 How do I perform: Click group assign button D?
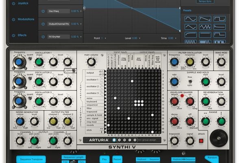tap(135, 140)
